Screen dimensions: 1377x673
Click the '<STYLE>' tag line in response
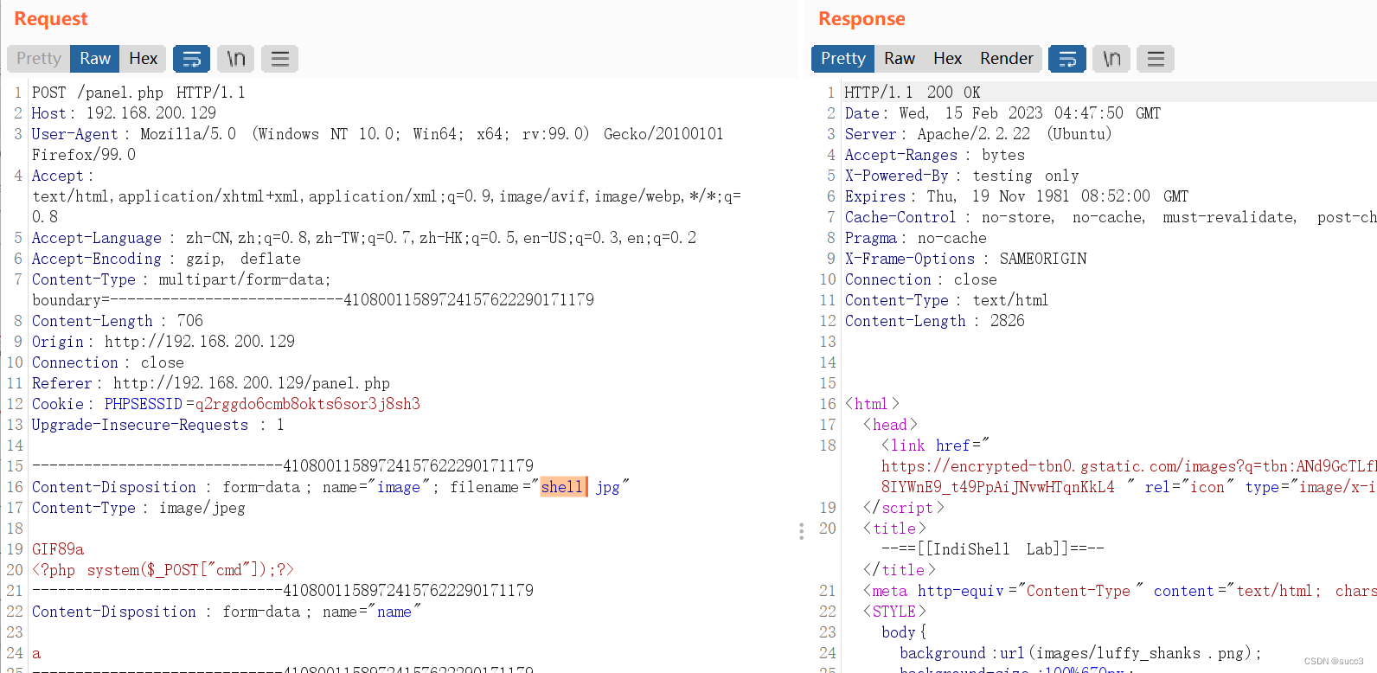click(893, 612)
